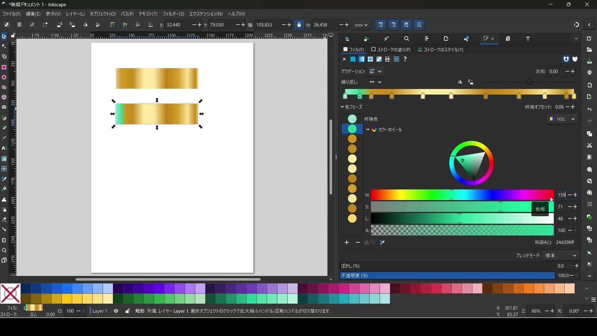Select the Spiral tool
The width and height of the screenshot is (597, 336).
[4, 107]
